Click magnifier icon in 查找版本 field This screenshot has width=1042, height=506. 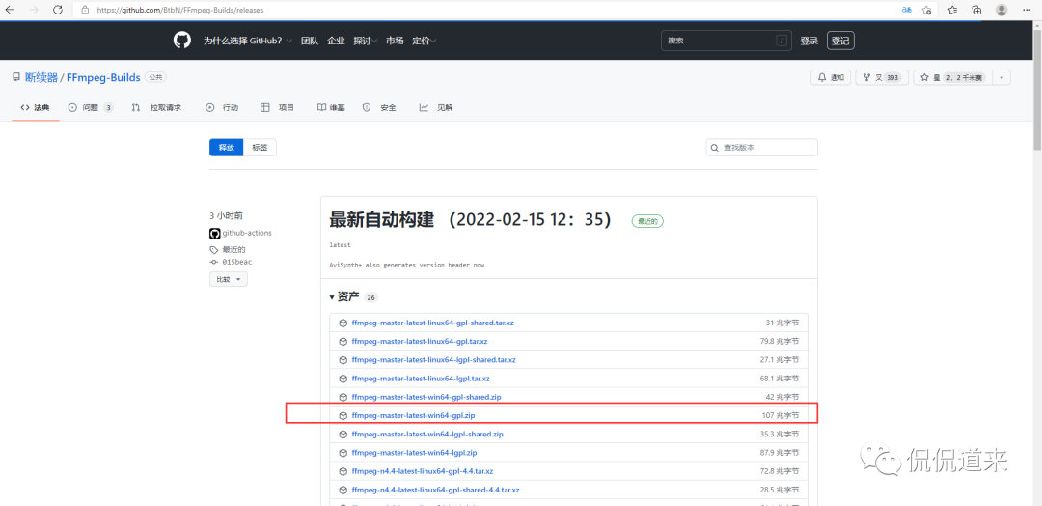(715, 148)
